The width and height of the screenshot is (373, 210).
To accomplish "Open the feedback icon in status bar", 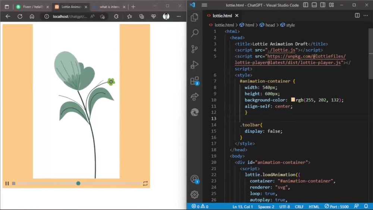I will click(356, 206).
